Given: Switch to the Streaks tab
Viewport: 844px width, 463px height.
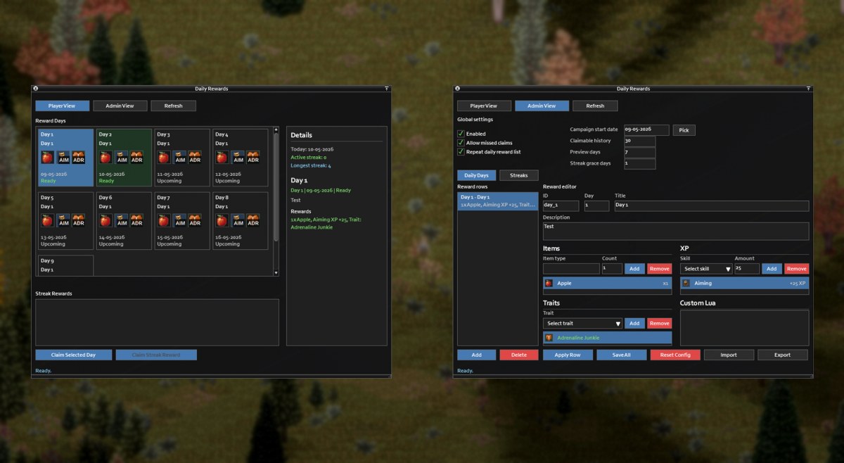Looking at the screenshot, I should click(x=519, y=175).
